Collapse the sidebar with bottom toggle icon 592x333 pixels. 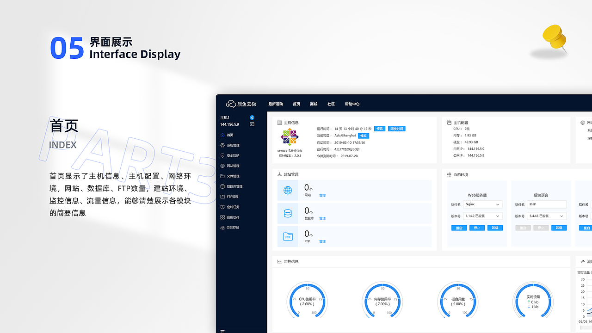pos(222,331)
